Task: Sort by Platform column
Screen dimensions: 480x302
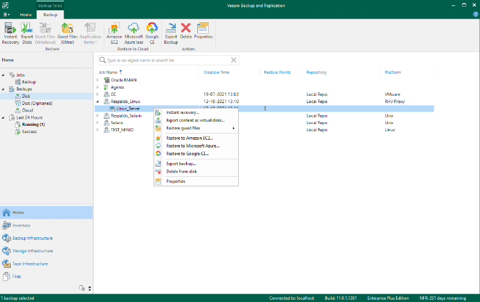Action: coord(393,72)
